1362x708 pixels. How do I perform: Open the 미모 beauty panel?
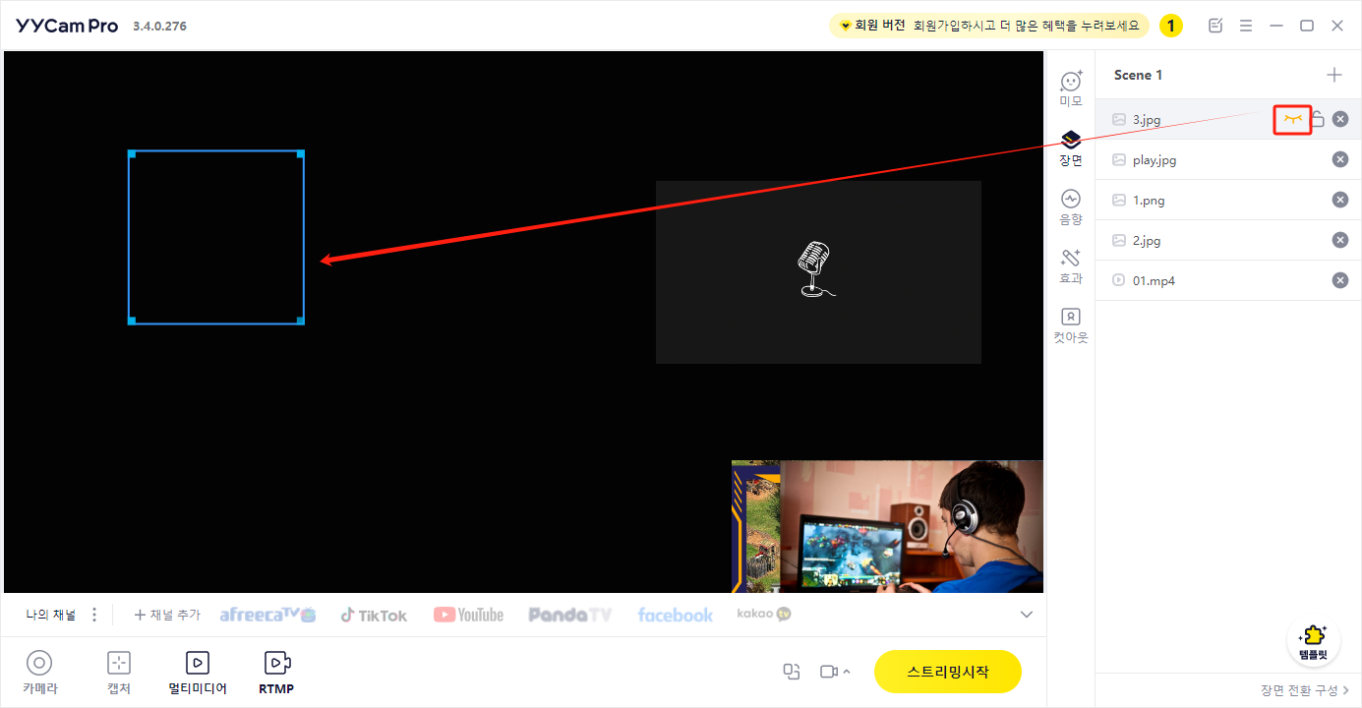pos(1071,88)
